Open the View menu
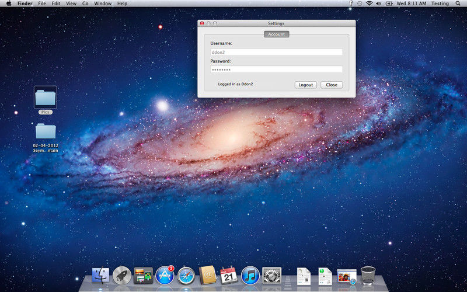Viewport: 467px width, 292px height. click(71, 4)
